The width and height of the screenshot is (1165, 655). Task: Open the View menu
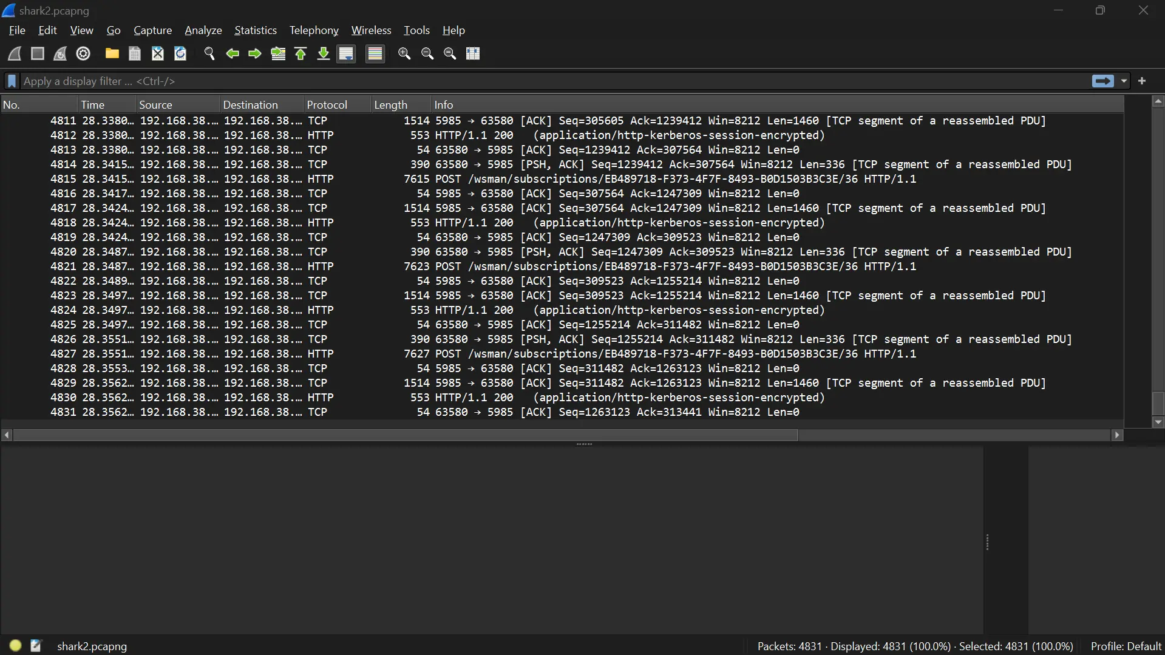(81, 30)
